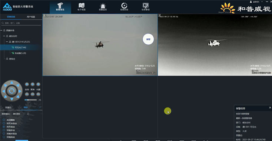Switch to the 预置位 preset tab
The image size is (272, 141).
pyautogui.click(x=8, y=107)
